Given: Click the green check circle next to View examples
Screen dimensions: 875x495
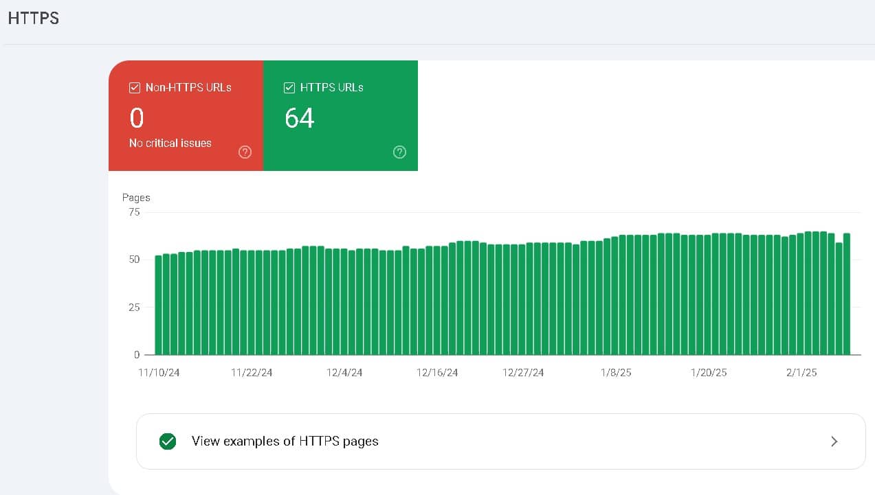Looking at the screenshot, I should tap(168, 441).
